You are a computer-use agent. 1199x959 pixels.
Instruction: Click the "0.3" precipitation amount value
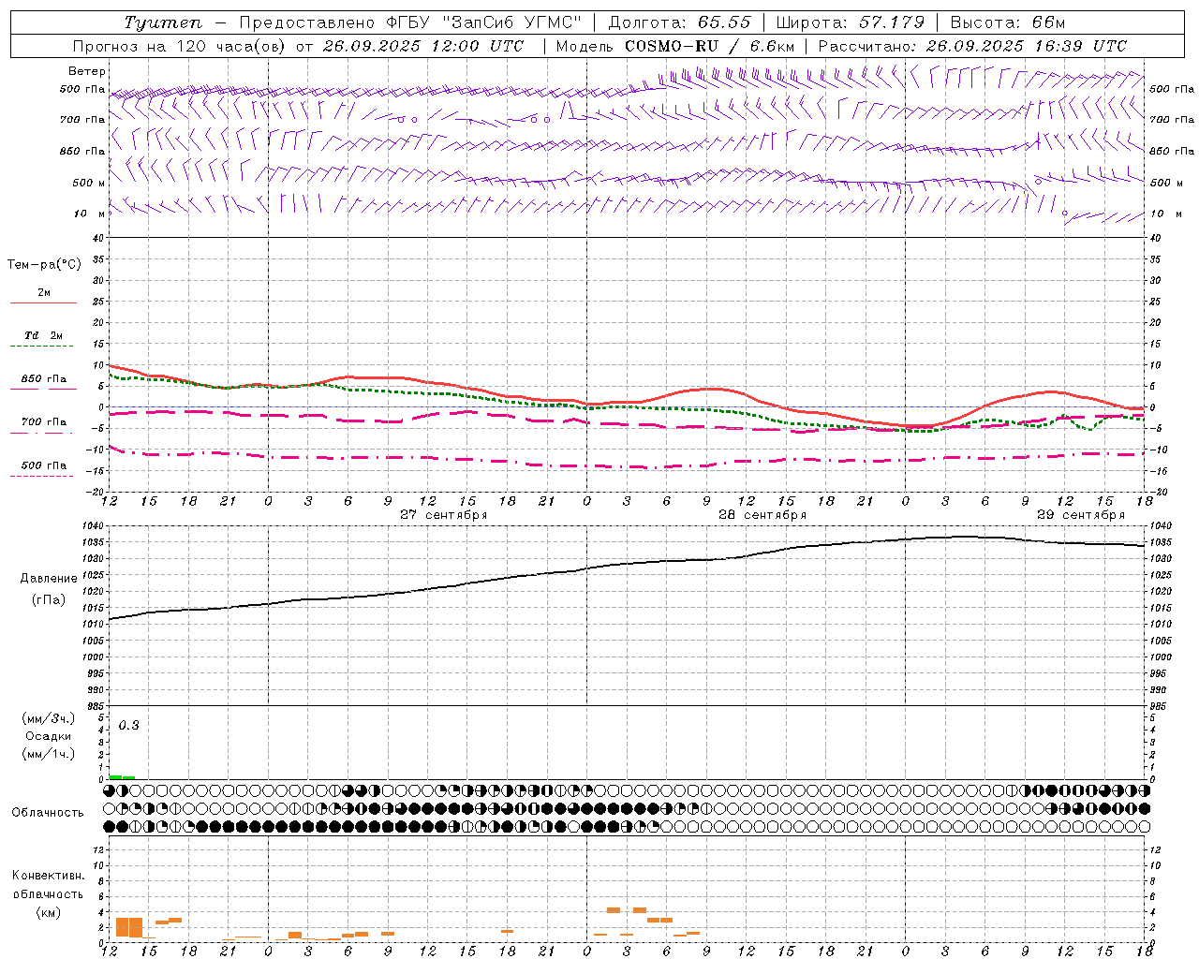[x=129, y=726]
